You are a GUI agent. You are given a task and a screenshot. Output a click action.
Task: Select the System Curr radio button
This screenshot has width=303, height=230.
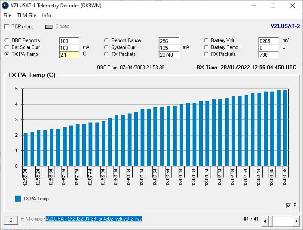pyautogui.click(x=107, y=47)
